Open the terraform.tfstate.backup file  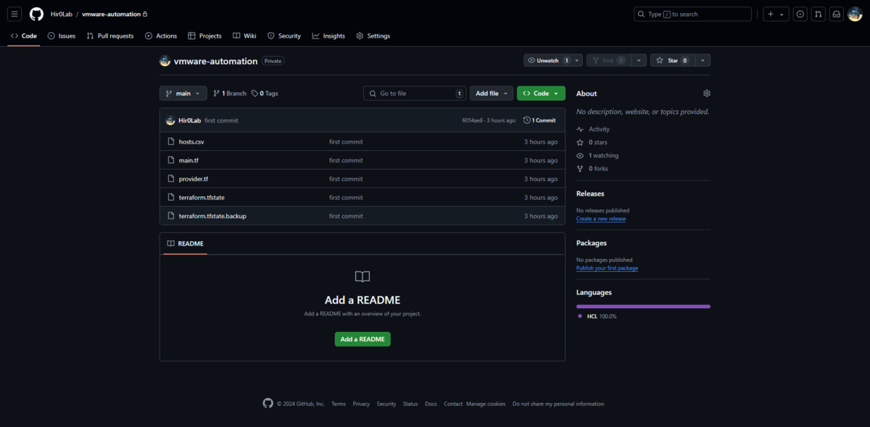(x=212, y=216)
